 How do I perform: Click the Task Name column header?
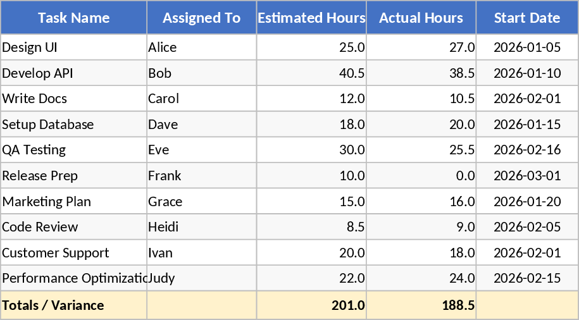(x=73, y=18)
